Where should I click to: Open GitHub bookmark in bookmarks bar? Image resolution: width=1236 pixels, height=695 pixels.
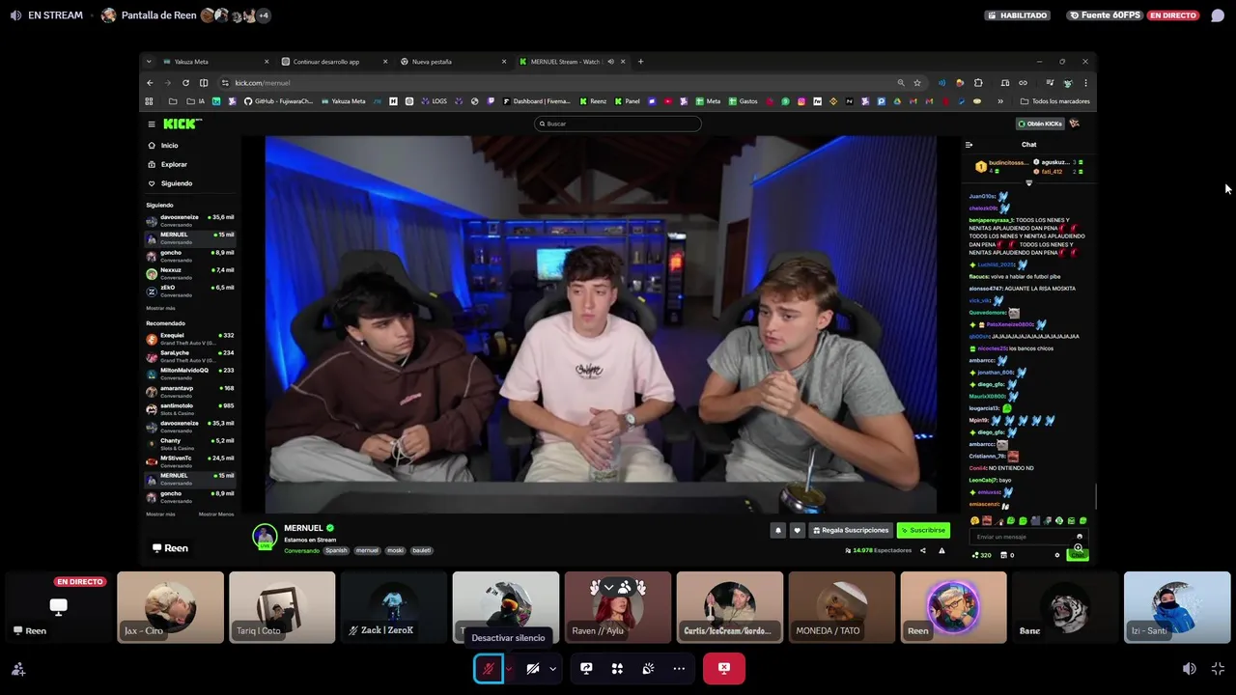pos(278,101)
